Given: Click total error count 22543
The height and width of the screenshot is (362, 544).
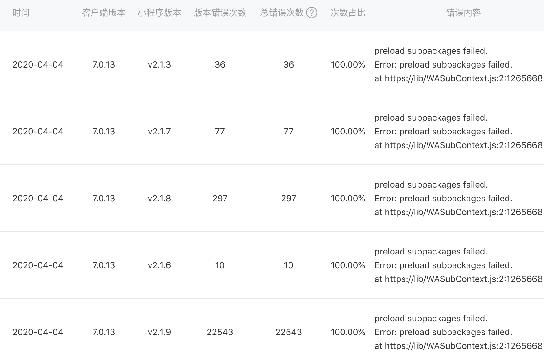Looking at the screenshot, I should tap(289, 332).
